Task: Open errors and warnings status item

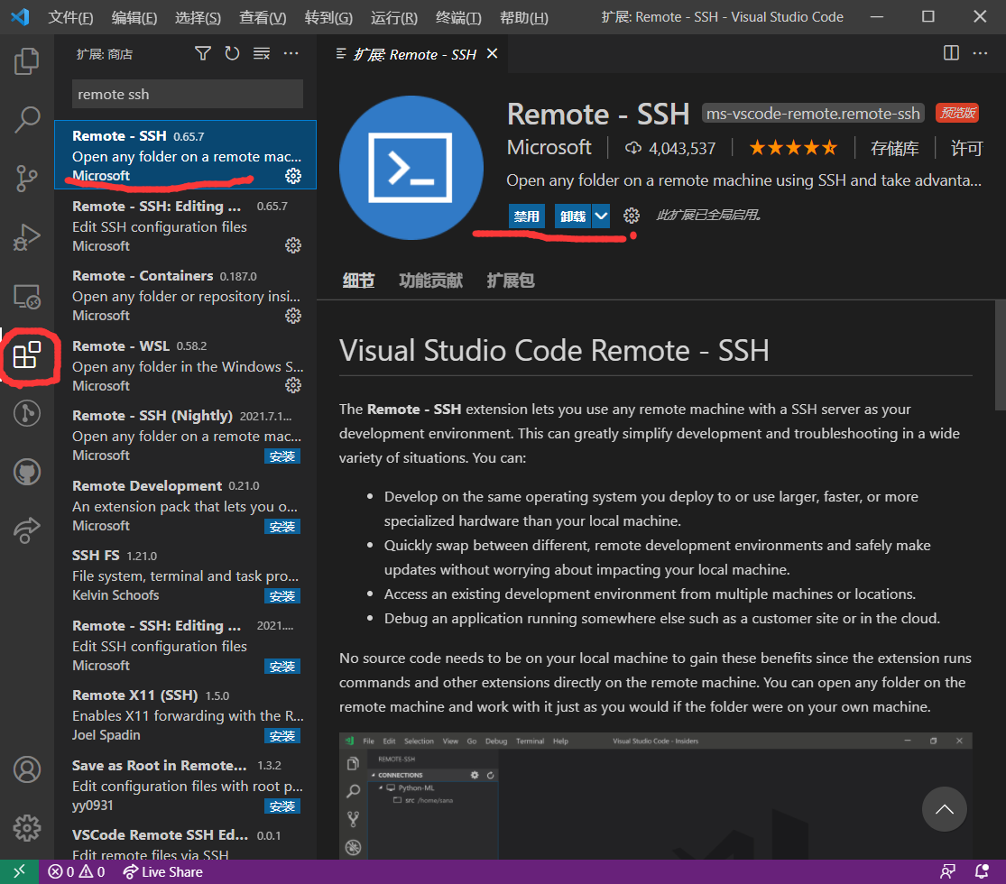Action: click(x=77, y=871)
